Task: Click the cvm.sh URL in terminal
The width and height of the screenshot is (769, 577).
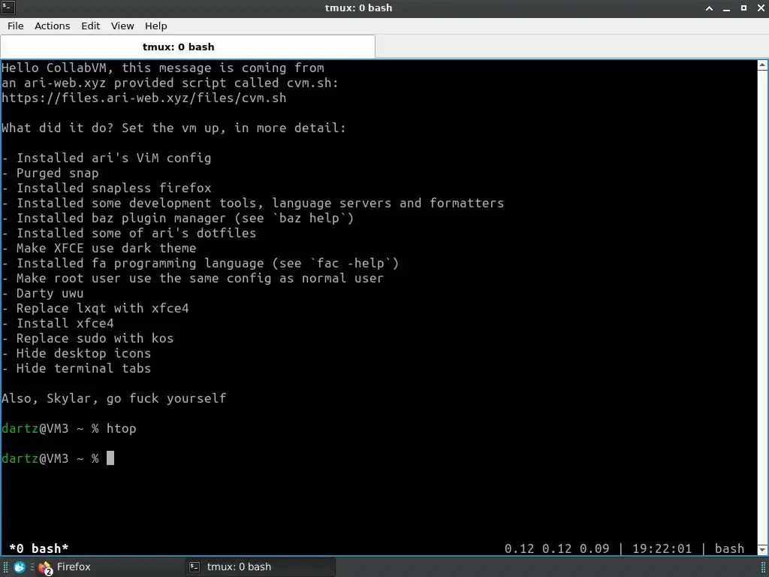Action: click(144, 98)
